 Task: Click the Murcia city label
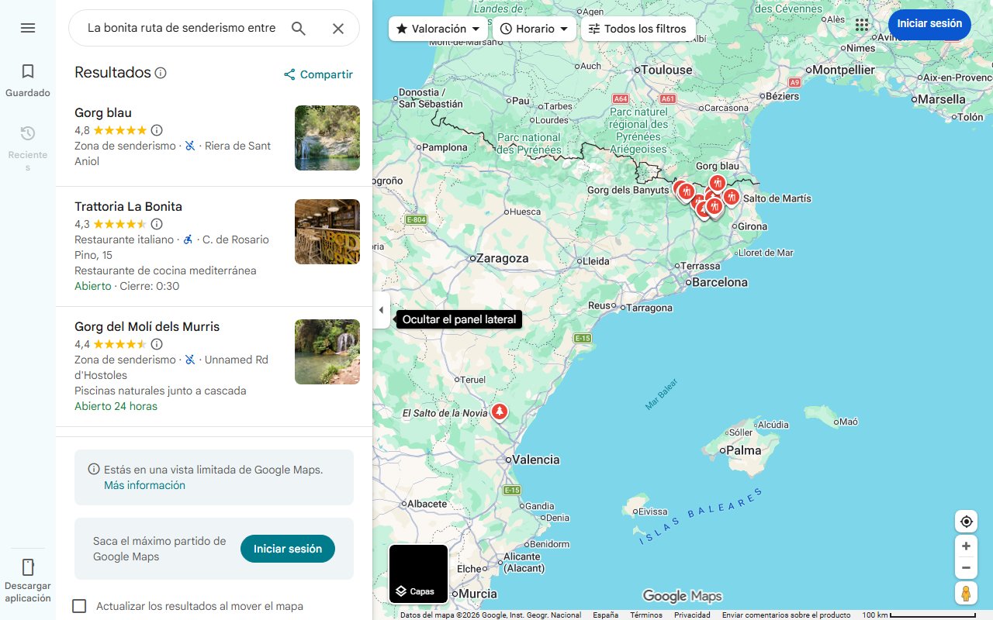click(x=477, y=594)
